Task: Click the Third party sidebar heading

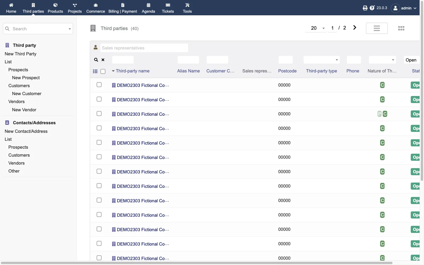Action: pos(24,45)
